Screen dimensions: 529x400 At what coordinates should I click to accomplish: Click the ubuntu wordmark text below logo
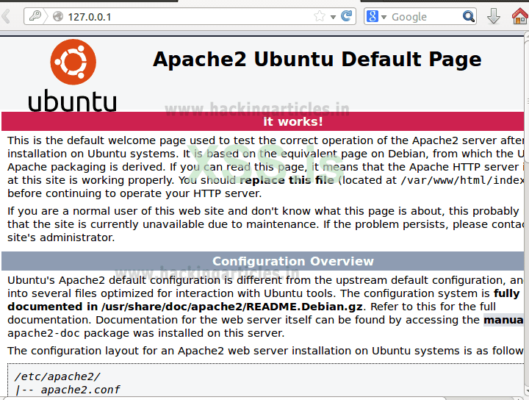[x=72, y=101]
